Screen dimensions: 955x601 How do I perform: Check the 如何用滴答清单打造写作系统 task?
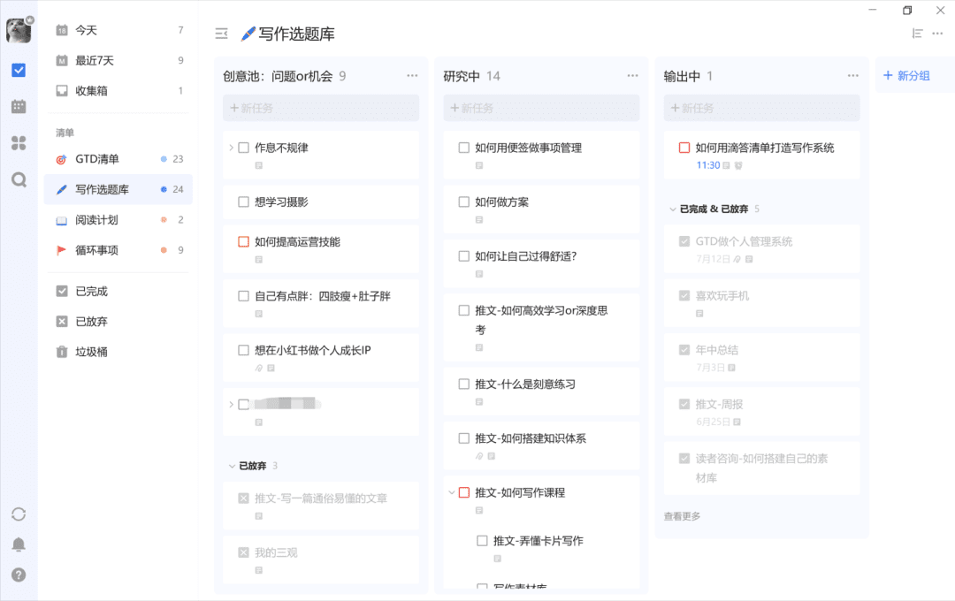point(684,148)
